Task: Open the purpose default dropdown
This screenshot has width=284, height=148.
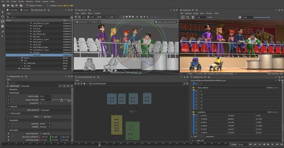Action: click(45, 124)
